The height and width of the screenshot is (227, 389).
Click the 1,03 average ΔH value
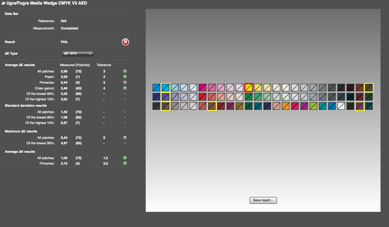[x=64, y=158]
